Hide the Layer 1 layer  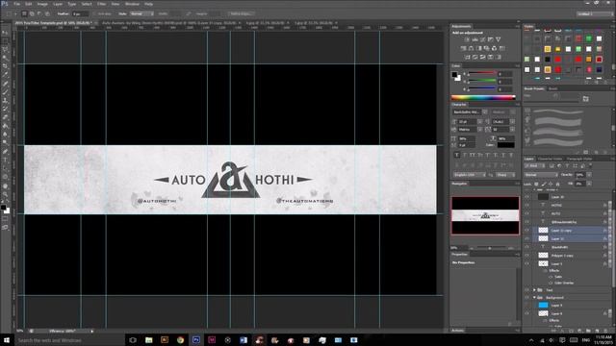point(526,264)
